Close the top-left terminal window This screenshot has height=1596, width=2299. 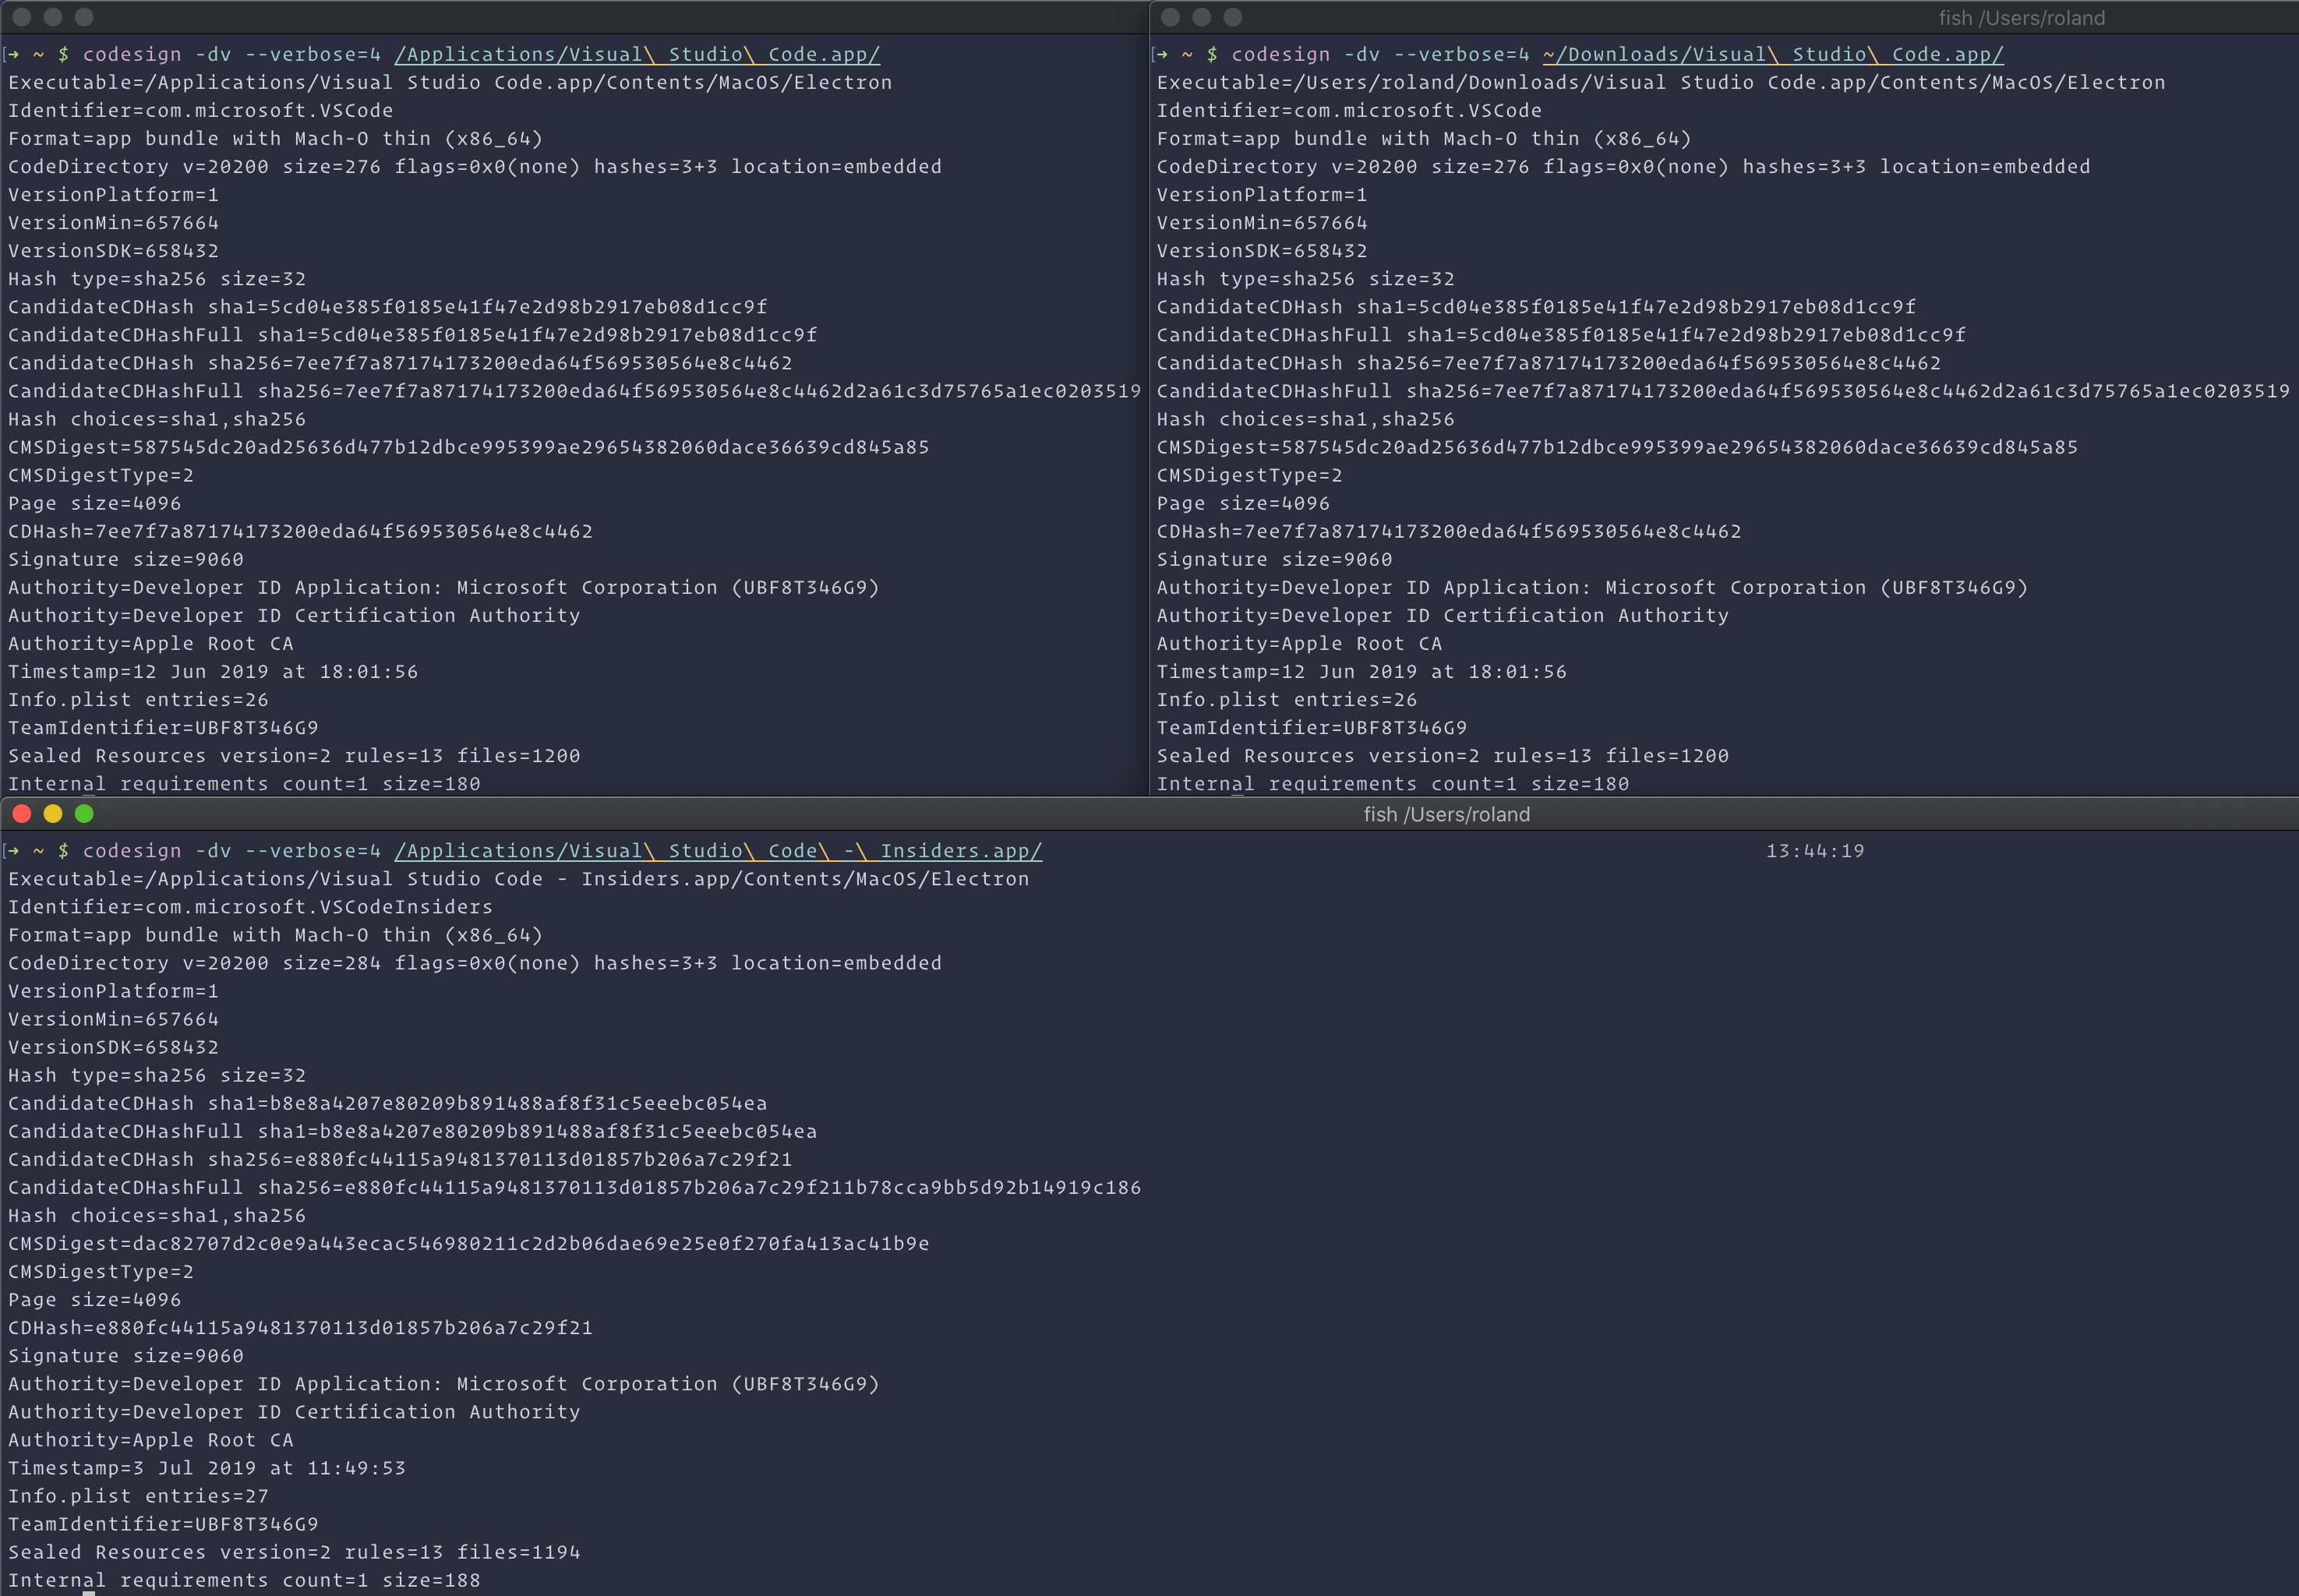pyautogui.click(x=22, y=17)
